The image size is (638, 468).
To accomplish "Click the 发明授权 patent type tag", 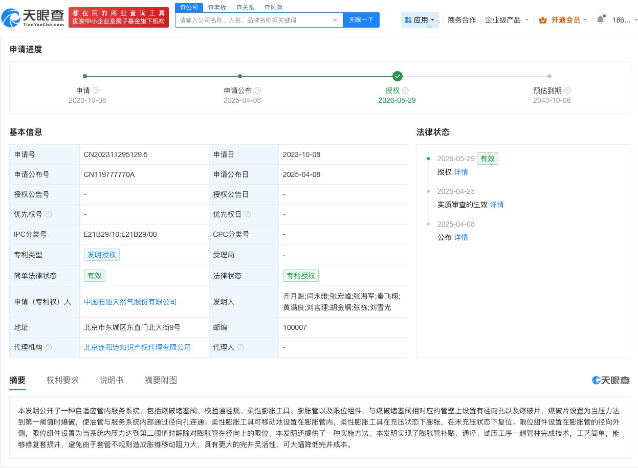I will [x=102, y=255].
